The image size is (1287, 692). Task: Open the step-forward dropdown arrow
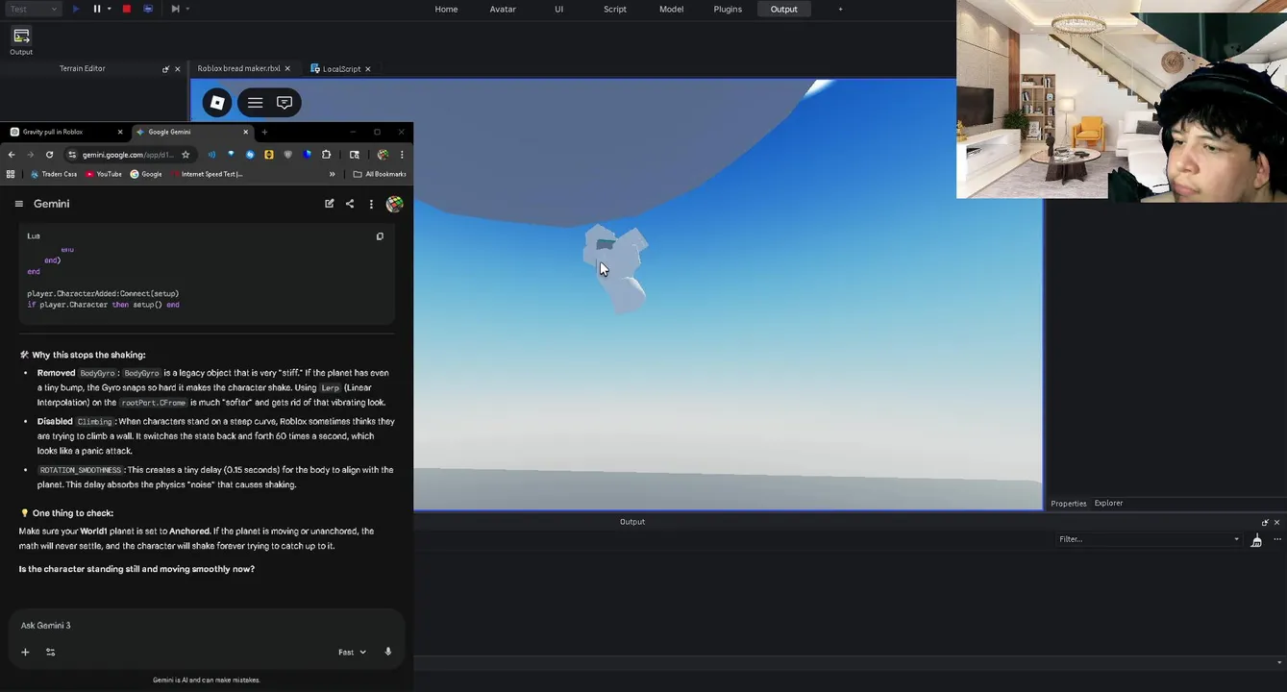[x=187, y=9]
